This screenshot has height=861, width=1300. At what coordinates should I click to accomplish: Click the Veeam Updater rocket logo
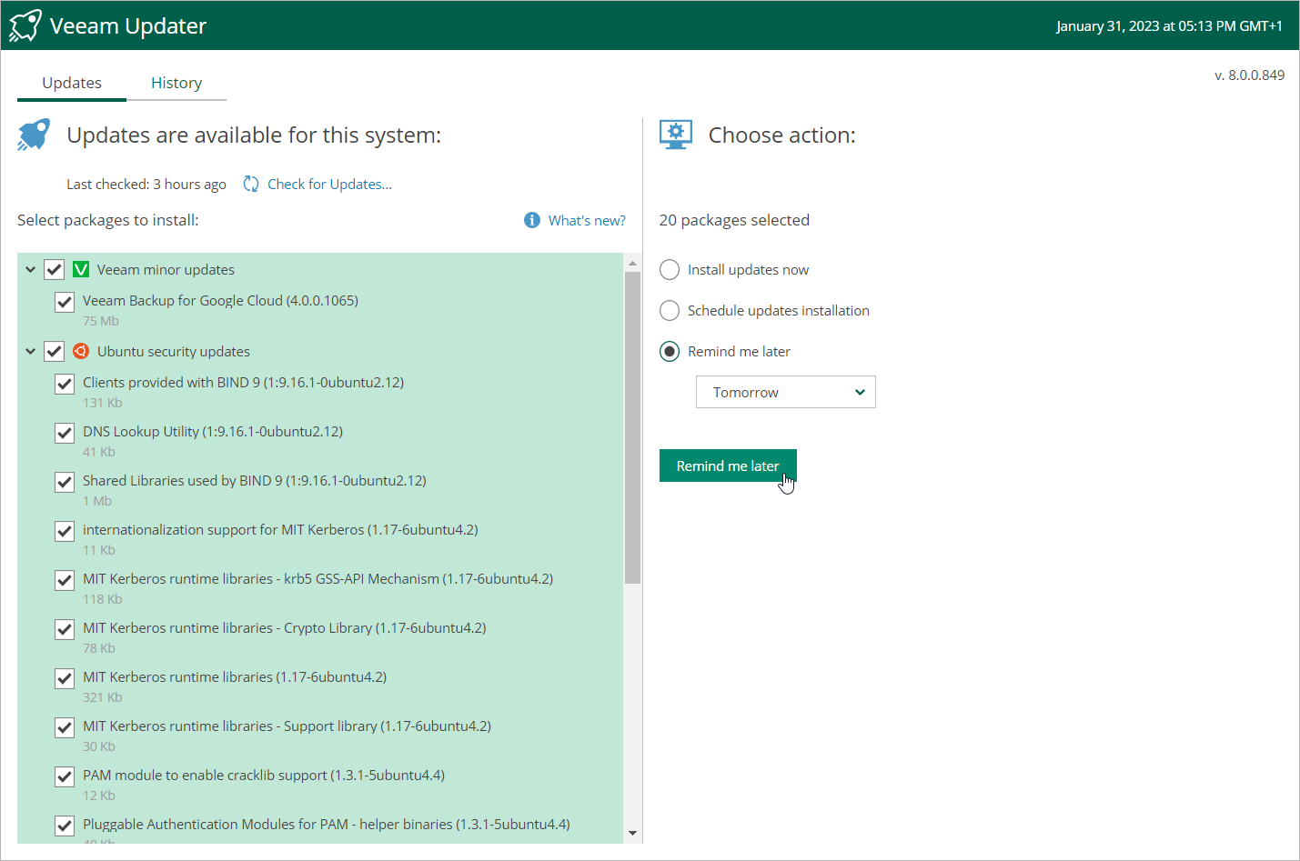point(25,25)
